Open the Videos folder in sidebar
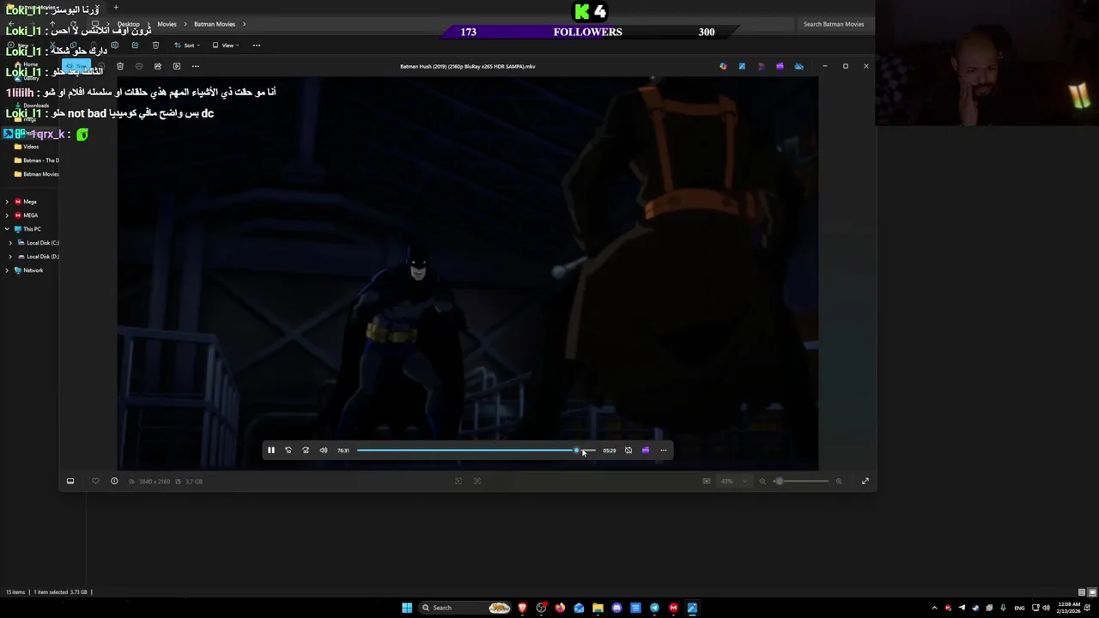The width and height of the screenshot is (1099, 618). click(31, 147)
